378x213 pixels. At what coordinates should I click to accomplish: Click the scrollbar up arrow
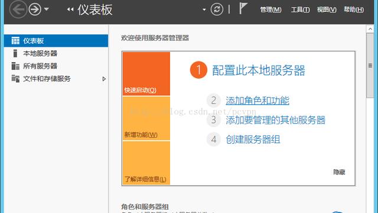tap(370, 29)
